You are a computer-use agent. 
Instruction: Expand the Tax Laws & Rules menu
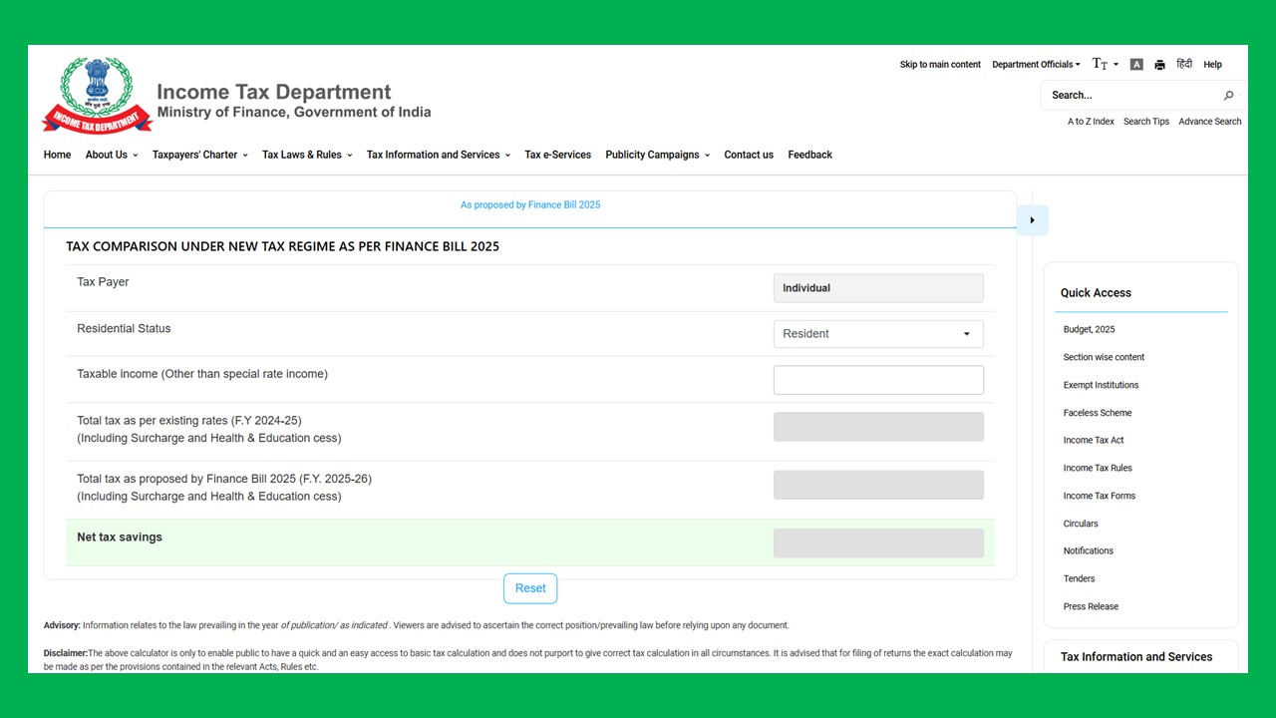(x=307, y=155)
